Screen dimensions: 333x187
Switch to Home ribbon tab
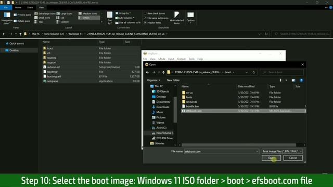18,7
